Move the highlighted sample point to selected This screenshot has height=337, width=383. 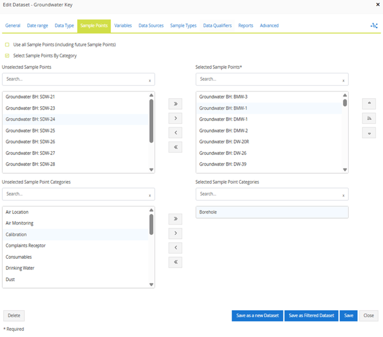[175, 119]
